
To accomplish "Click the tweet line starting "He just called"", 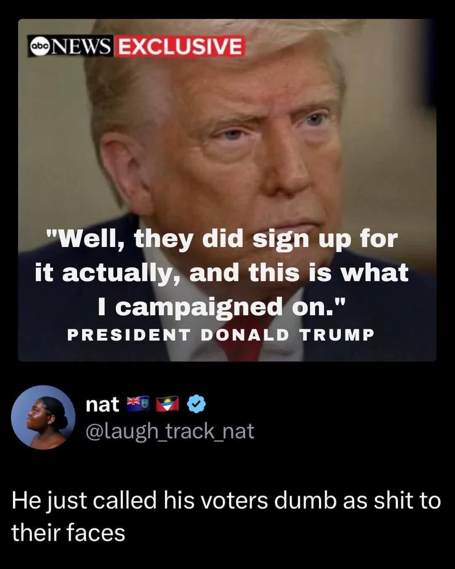I will click(x=226, y=501).
